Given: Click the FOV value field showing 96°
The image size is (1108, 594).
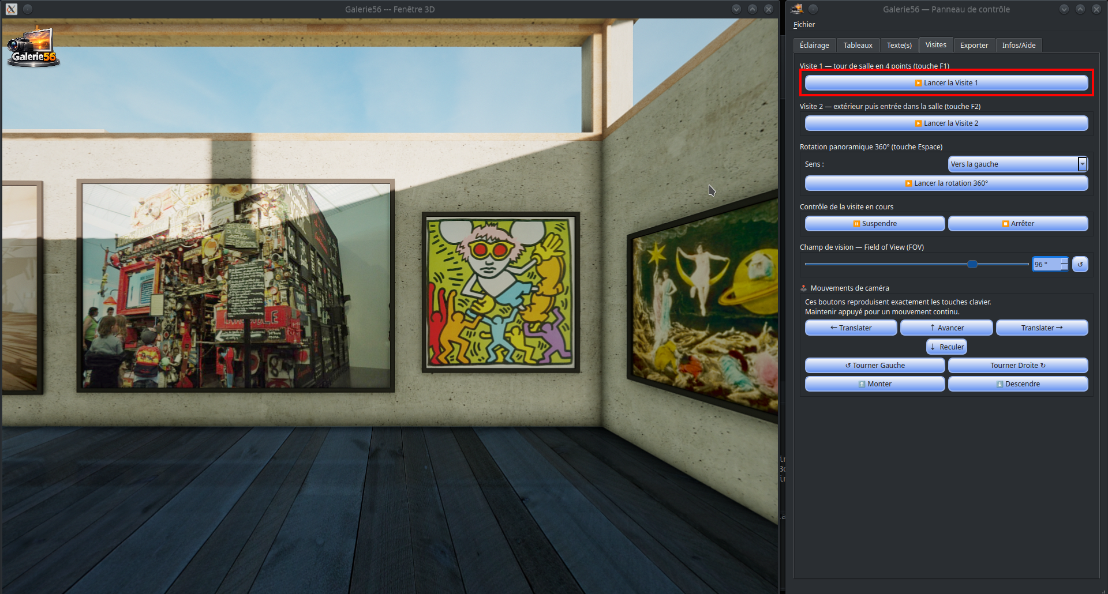Looking at the screenshot, I should tap(1046, 264).
